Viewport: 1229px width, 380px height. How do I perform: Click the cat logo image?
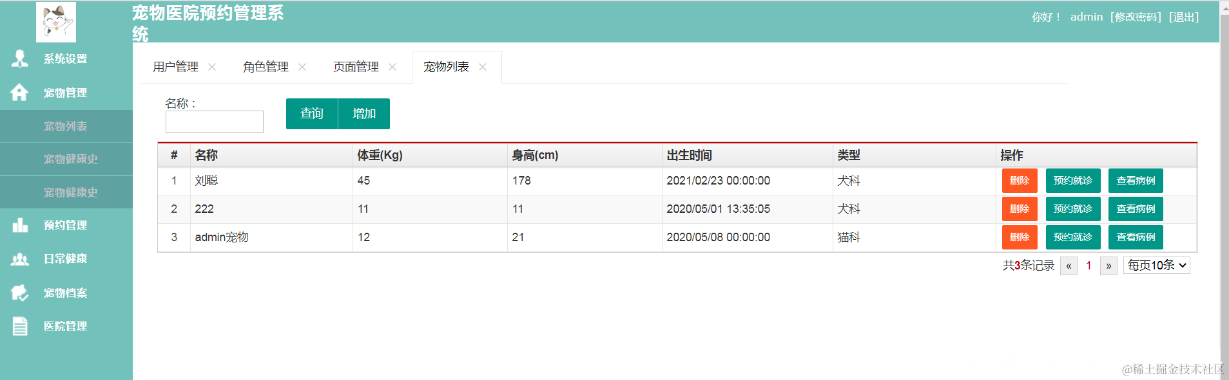tap(56, 22)
